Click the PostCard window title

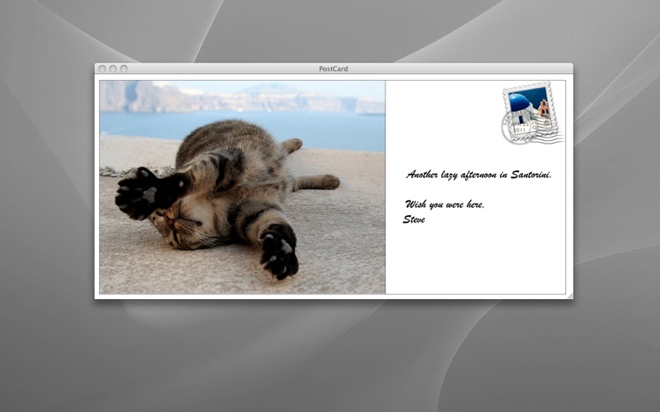pos(333,68)
